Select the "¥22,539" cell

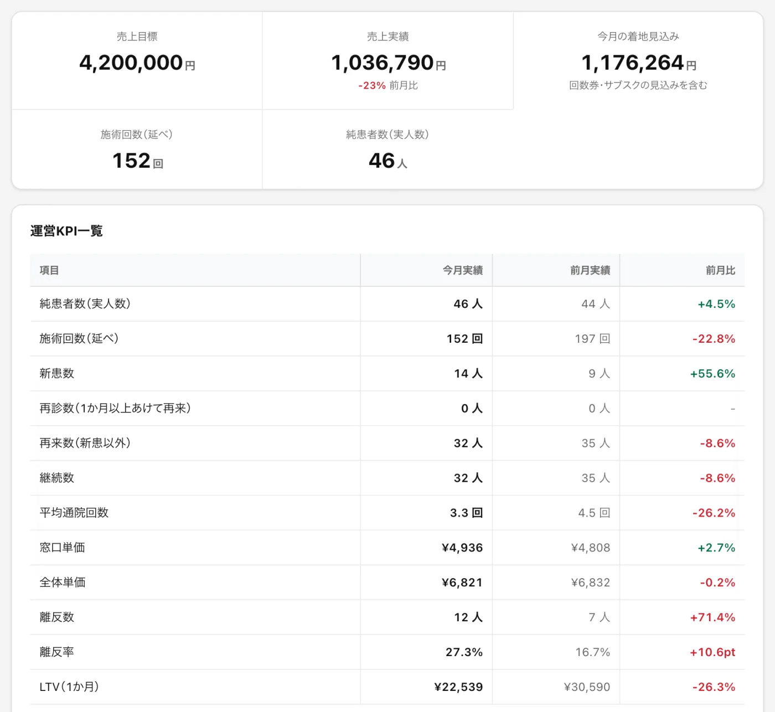(x=458, y=687)
